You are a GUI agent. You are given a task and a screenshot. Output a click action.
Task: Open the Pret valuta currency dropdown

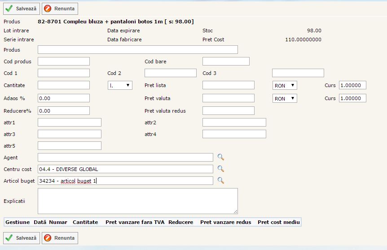(285, 98)
